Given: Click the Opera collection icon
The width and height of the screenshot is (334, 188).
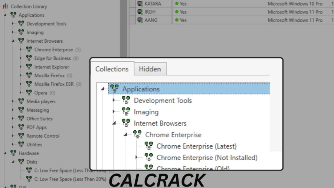Looking at the screenshot, I should (29, 93).
